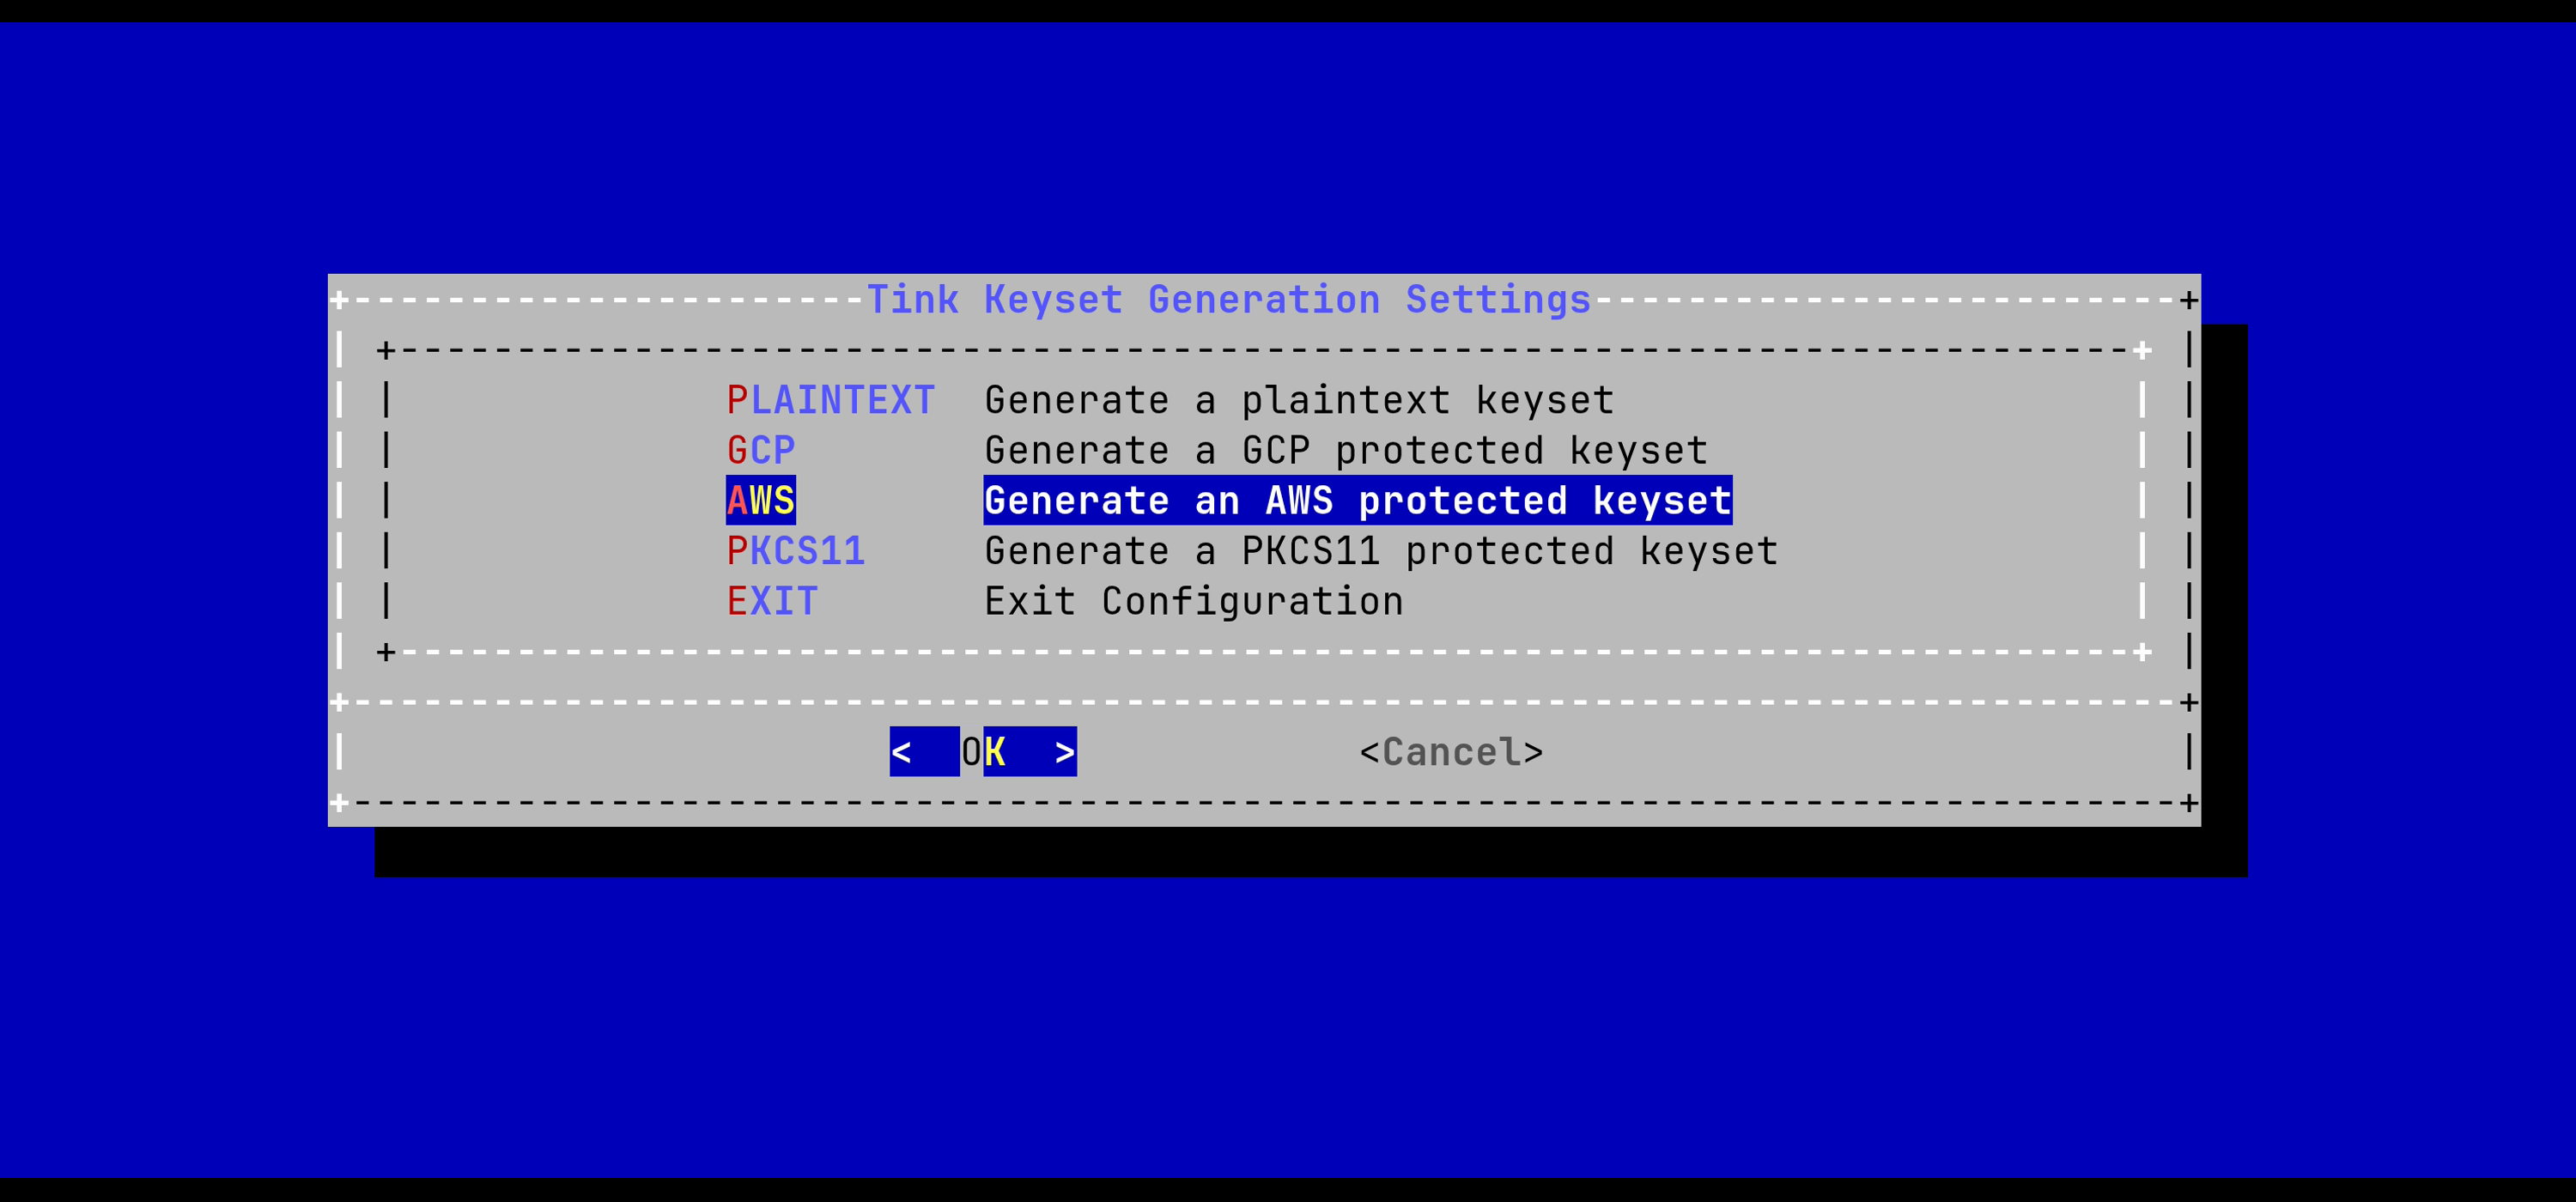
Task: Click the red E hotkey of EXIT
Action: (737, 601)
